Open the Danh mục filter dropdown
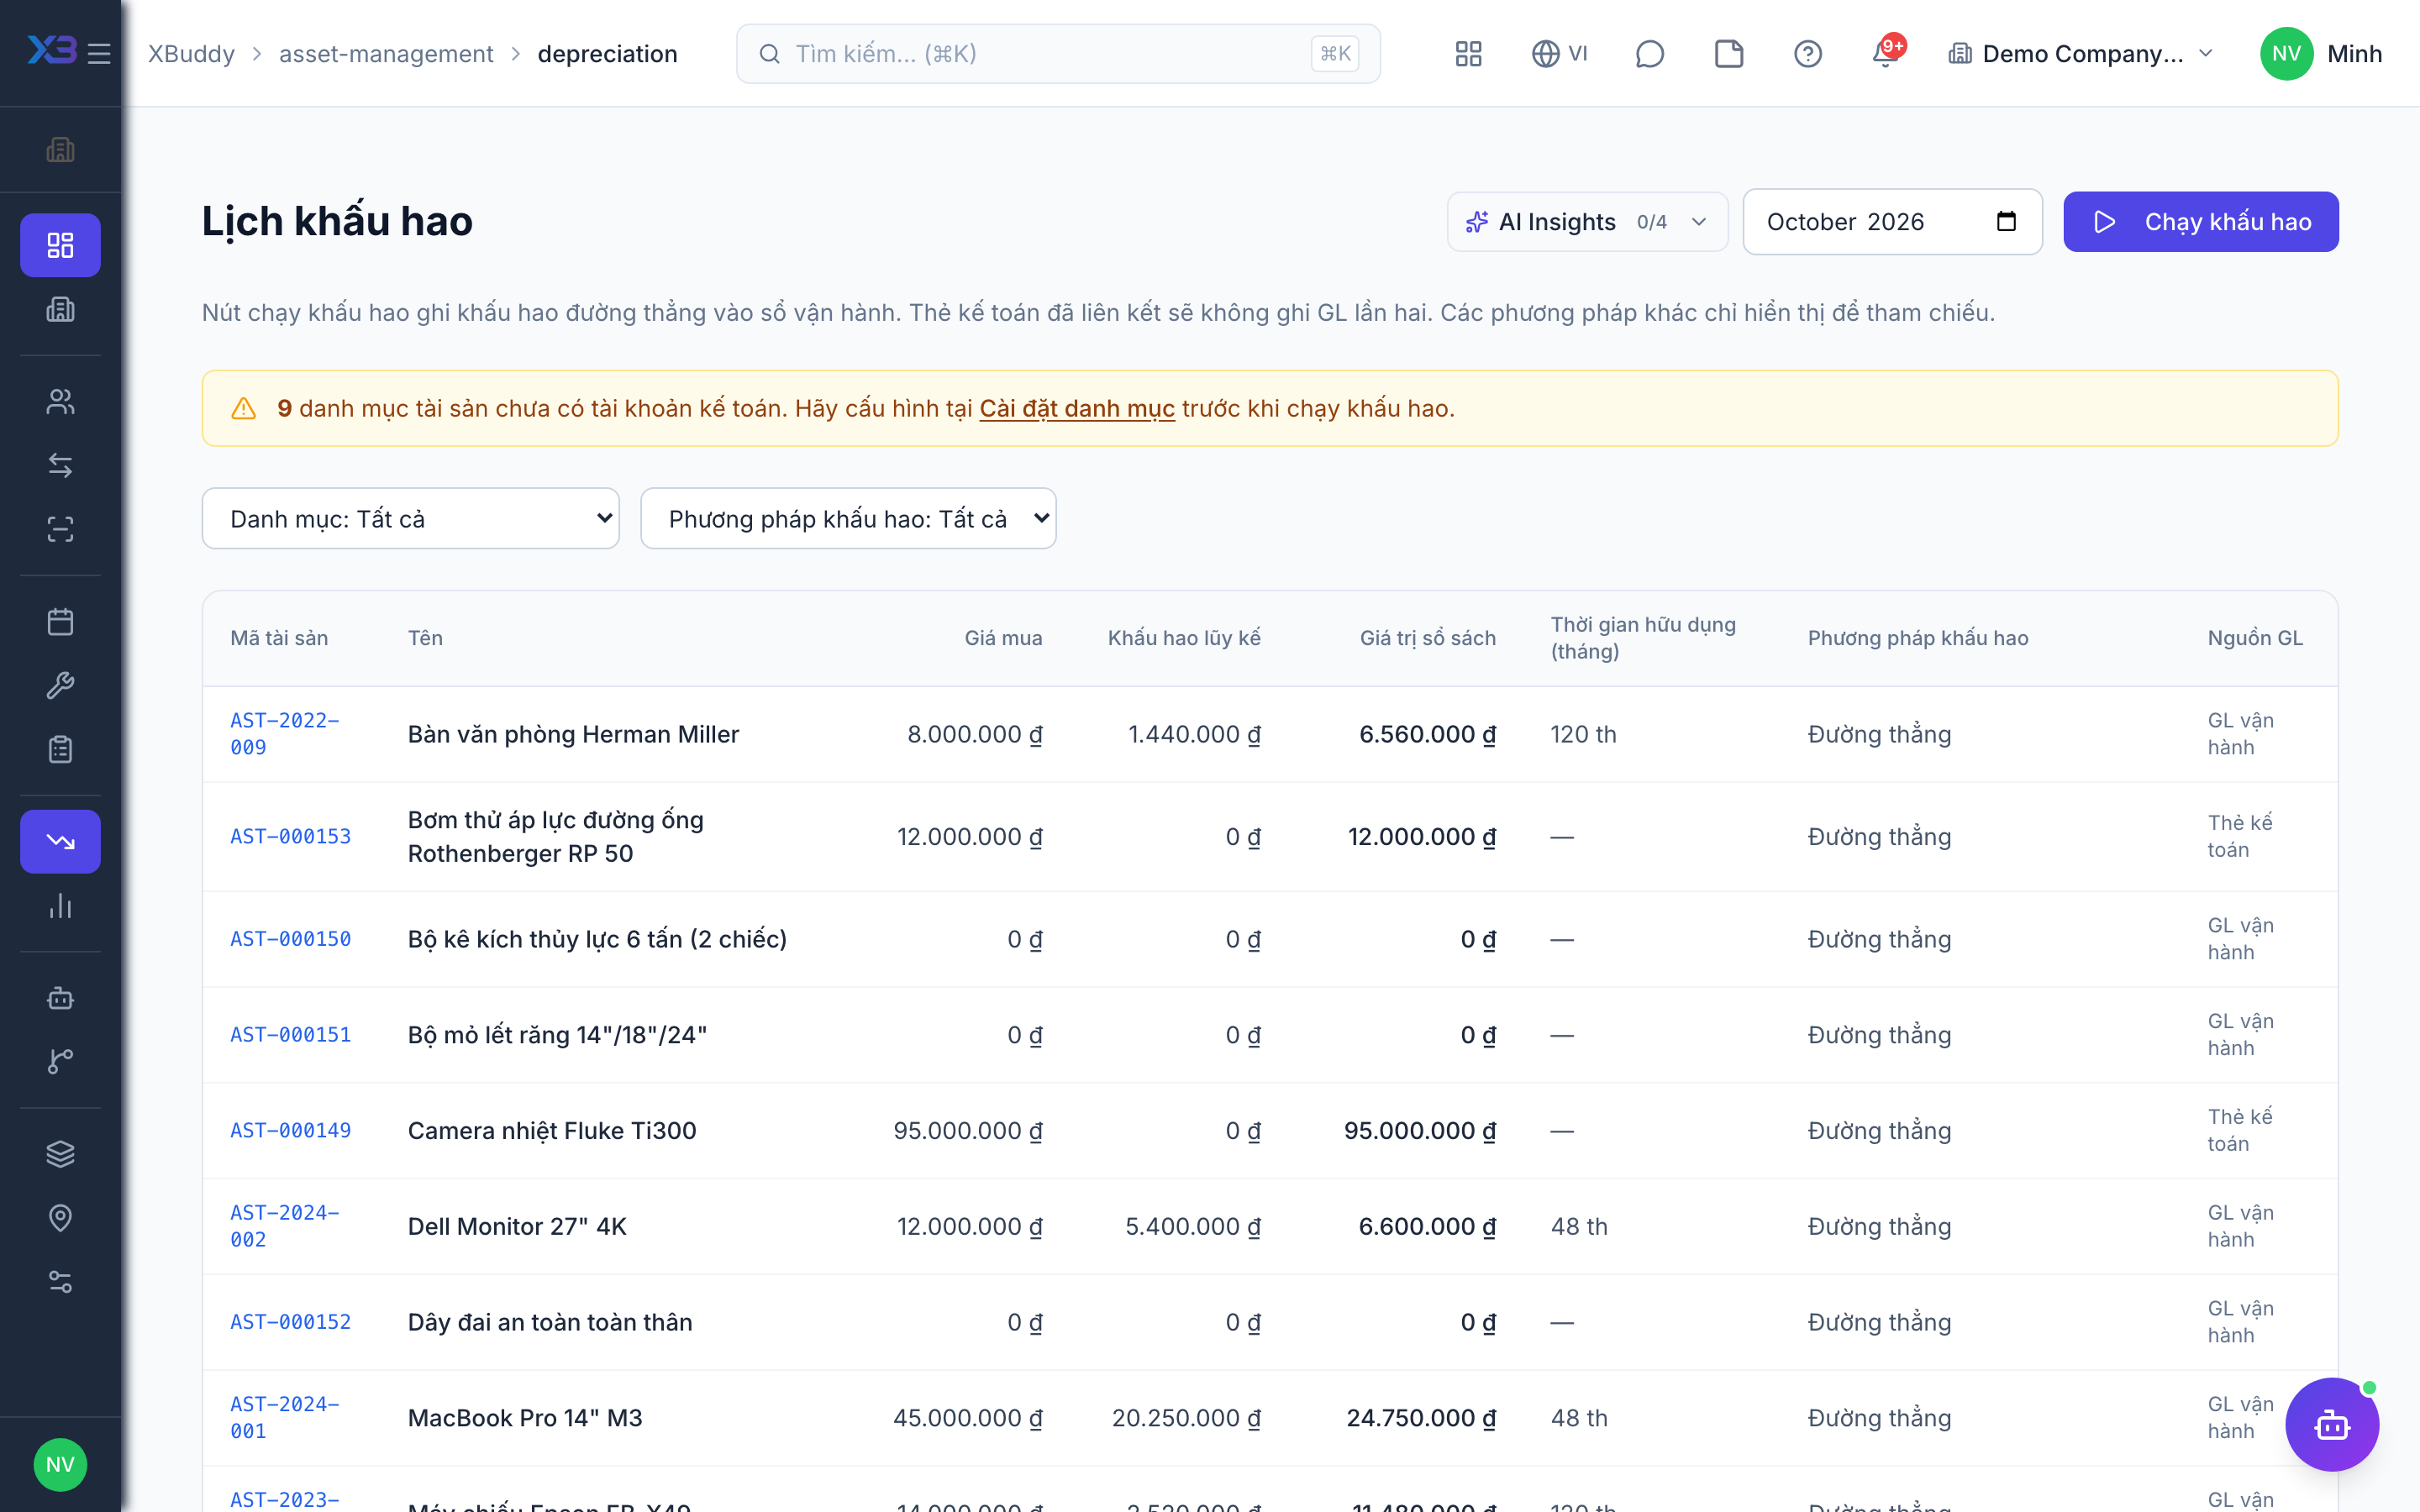Image resolution: width=2420 pixels, height=1512 pixels. point(411,518)
